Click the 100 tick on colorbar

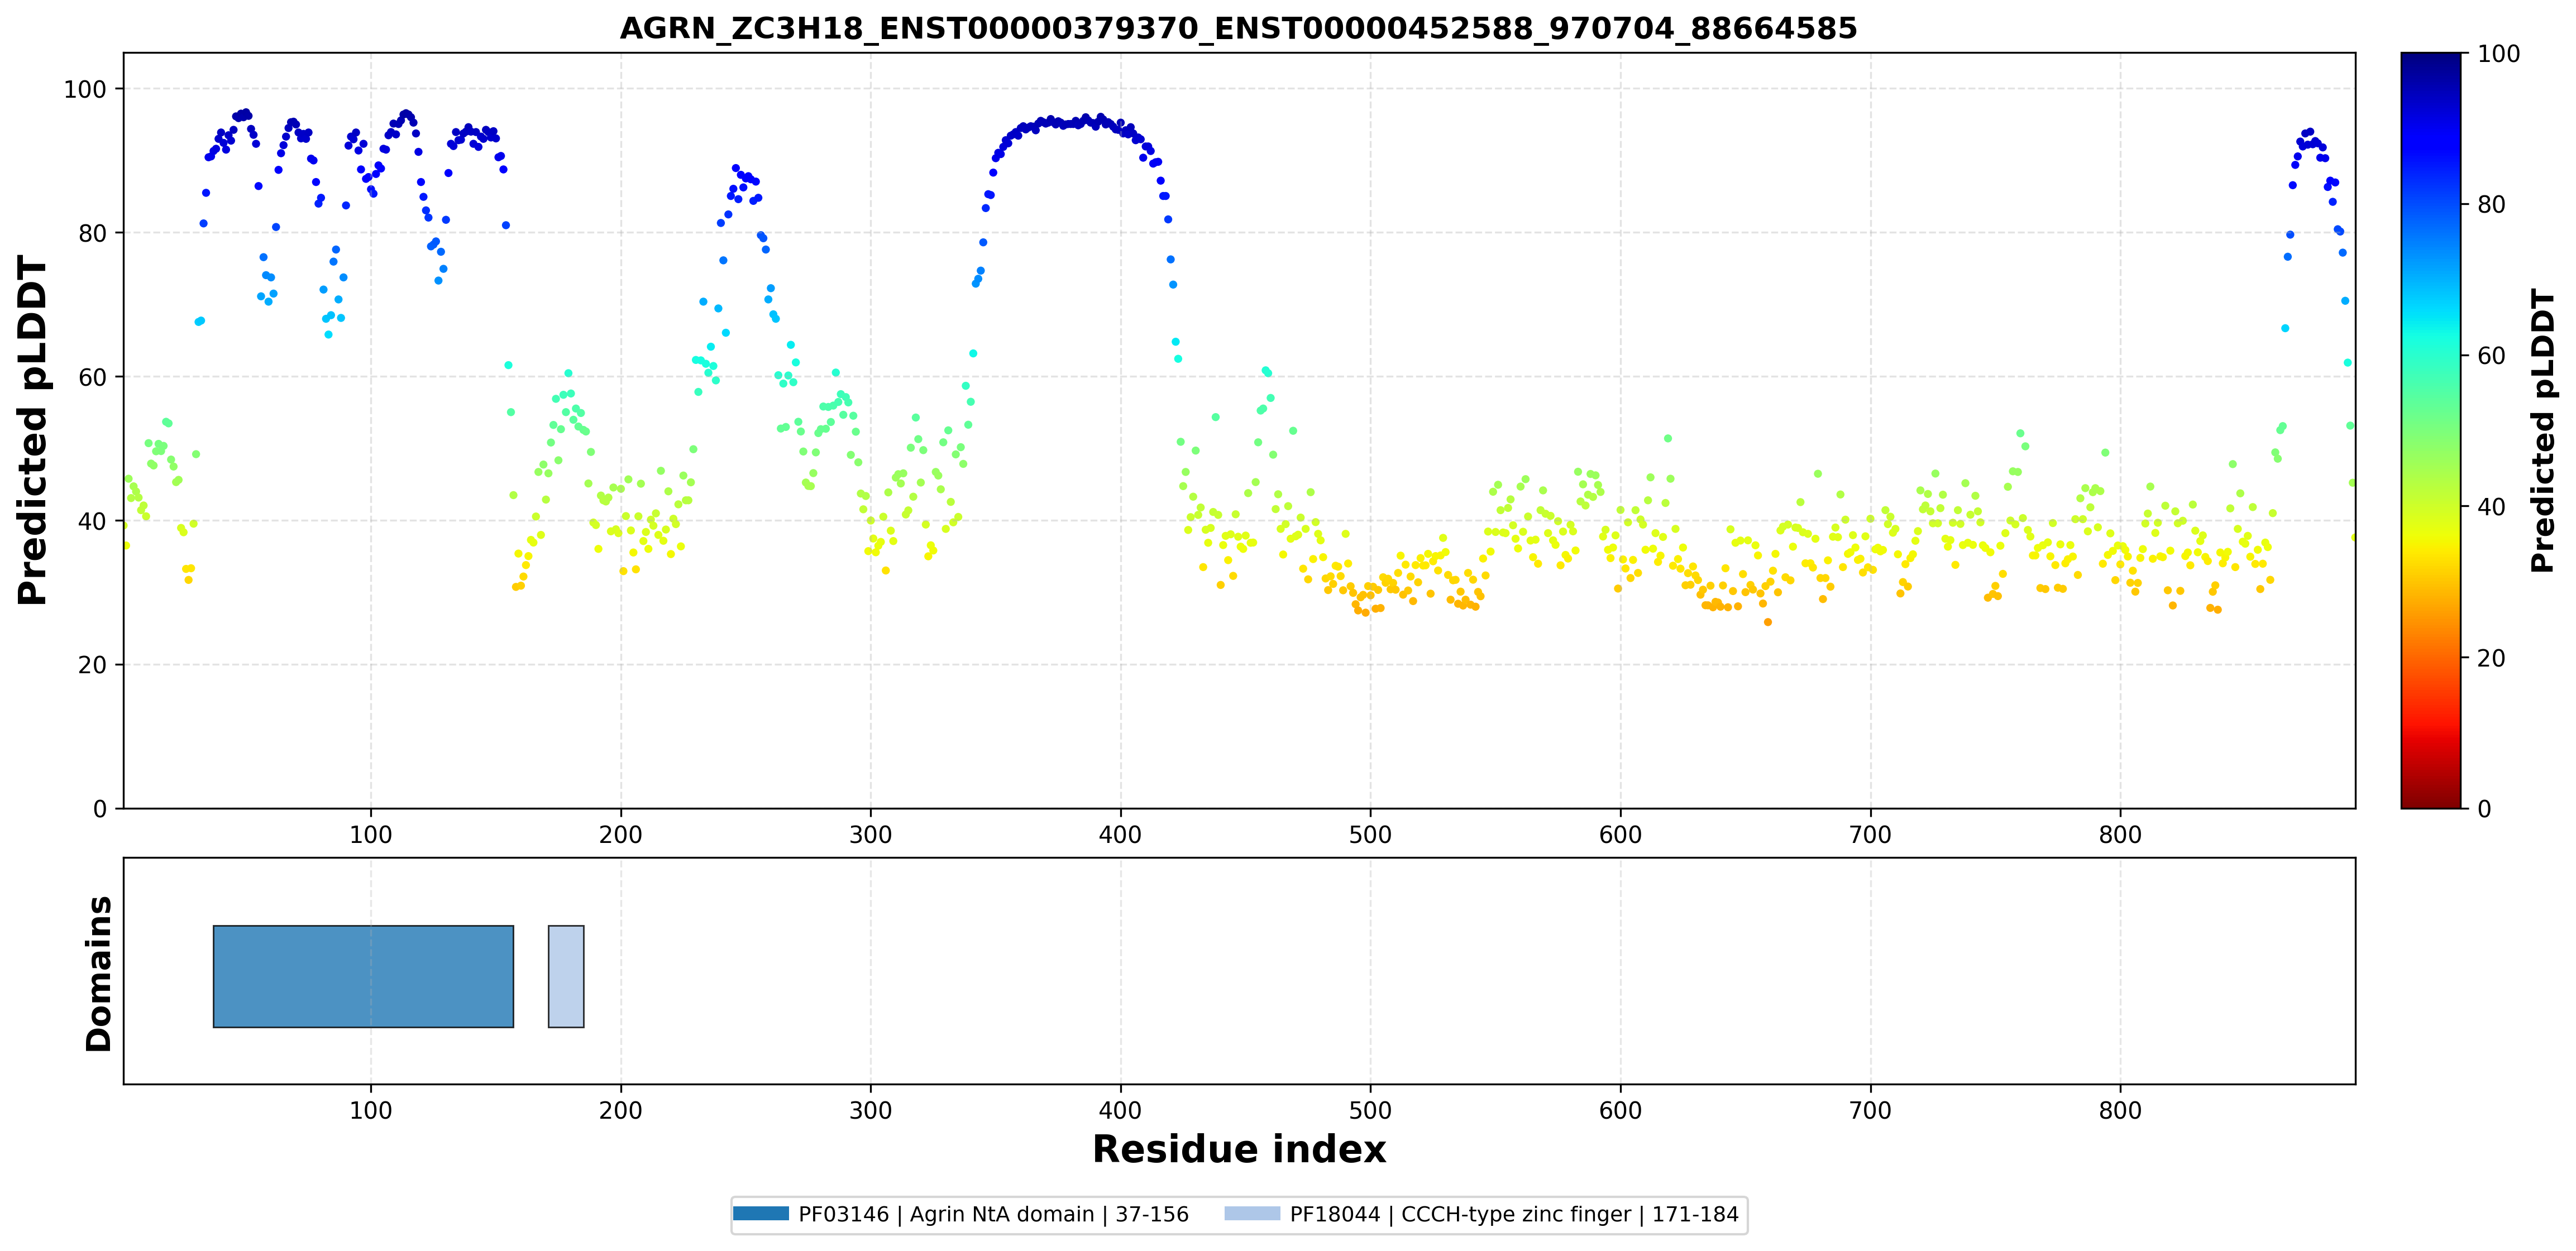click(2498, 54)
